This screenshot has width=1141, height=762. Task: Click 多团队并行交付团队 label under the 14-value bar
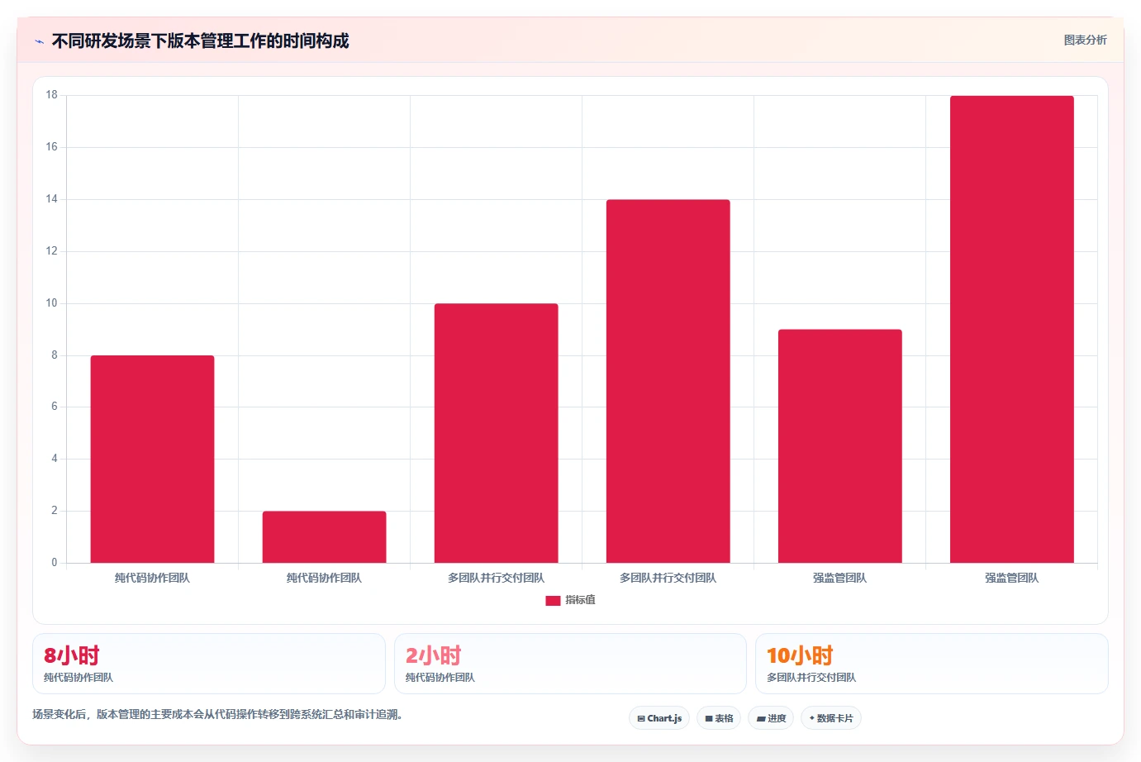coord(668,579)
